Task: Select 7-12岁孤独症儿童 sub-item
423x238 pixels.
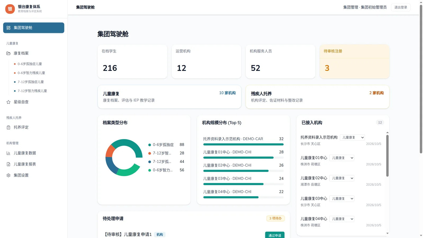Action: pos(31,82)
